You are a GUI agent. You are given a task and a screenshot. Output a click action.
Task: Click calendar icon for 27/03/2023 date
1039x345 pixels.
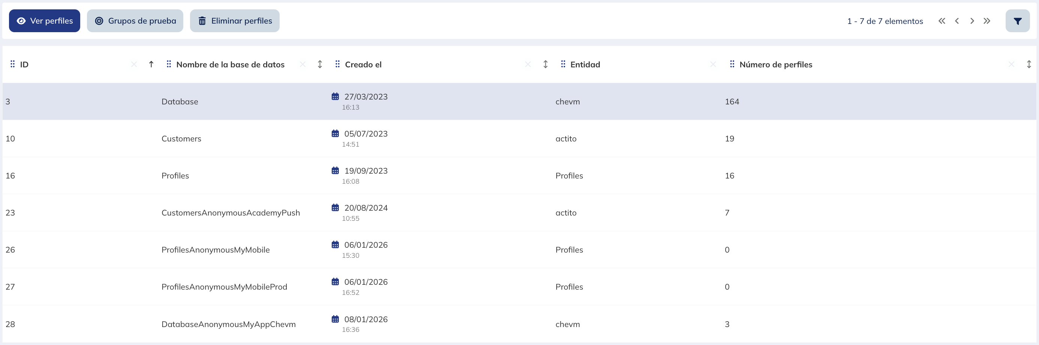(x=335, y=97)
